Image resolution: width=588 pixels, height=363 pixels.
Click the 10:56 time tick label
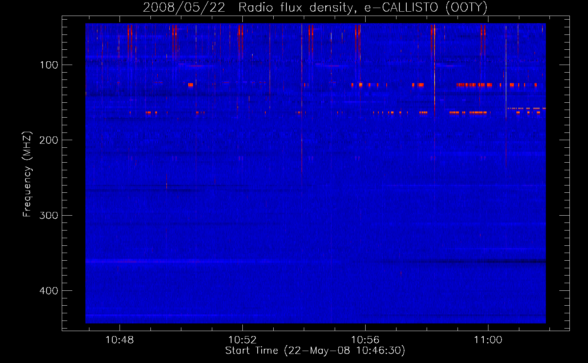pyautogui.click(x=365, y=340)
